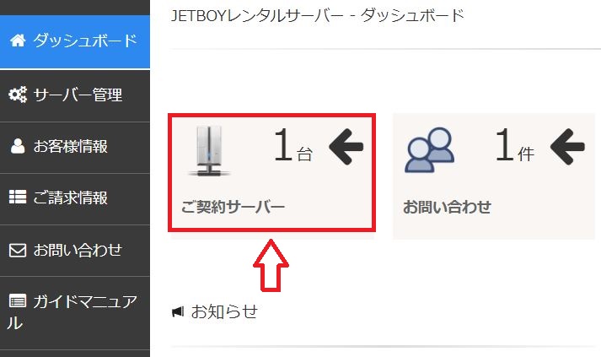
Task: Click the black arrow in お問い合わせ card
Action: (567, 147)
